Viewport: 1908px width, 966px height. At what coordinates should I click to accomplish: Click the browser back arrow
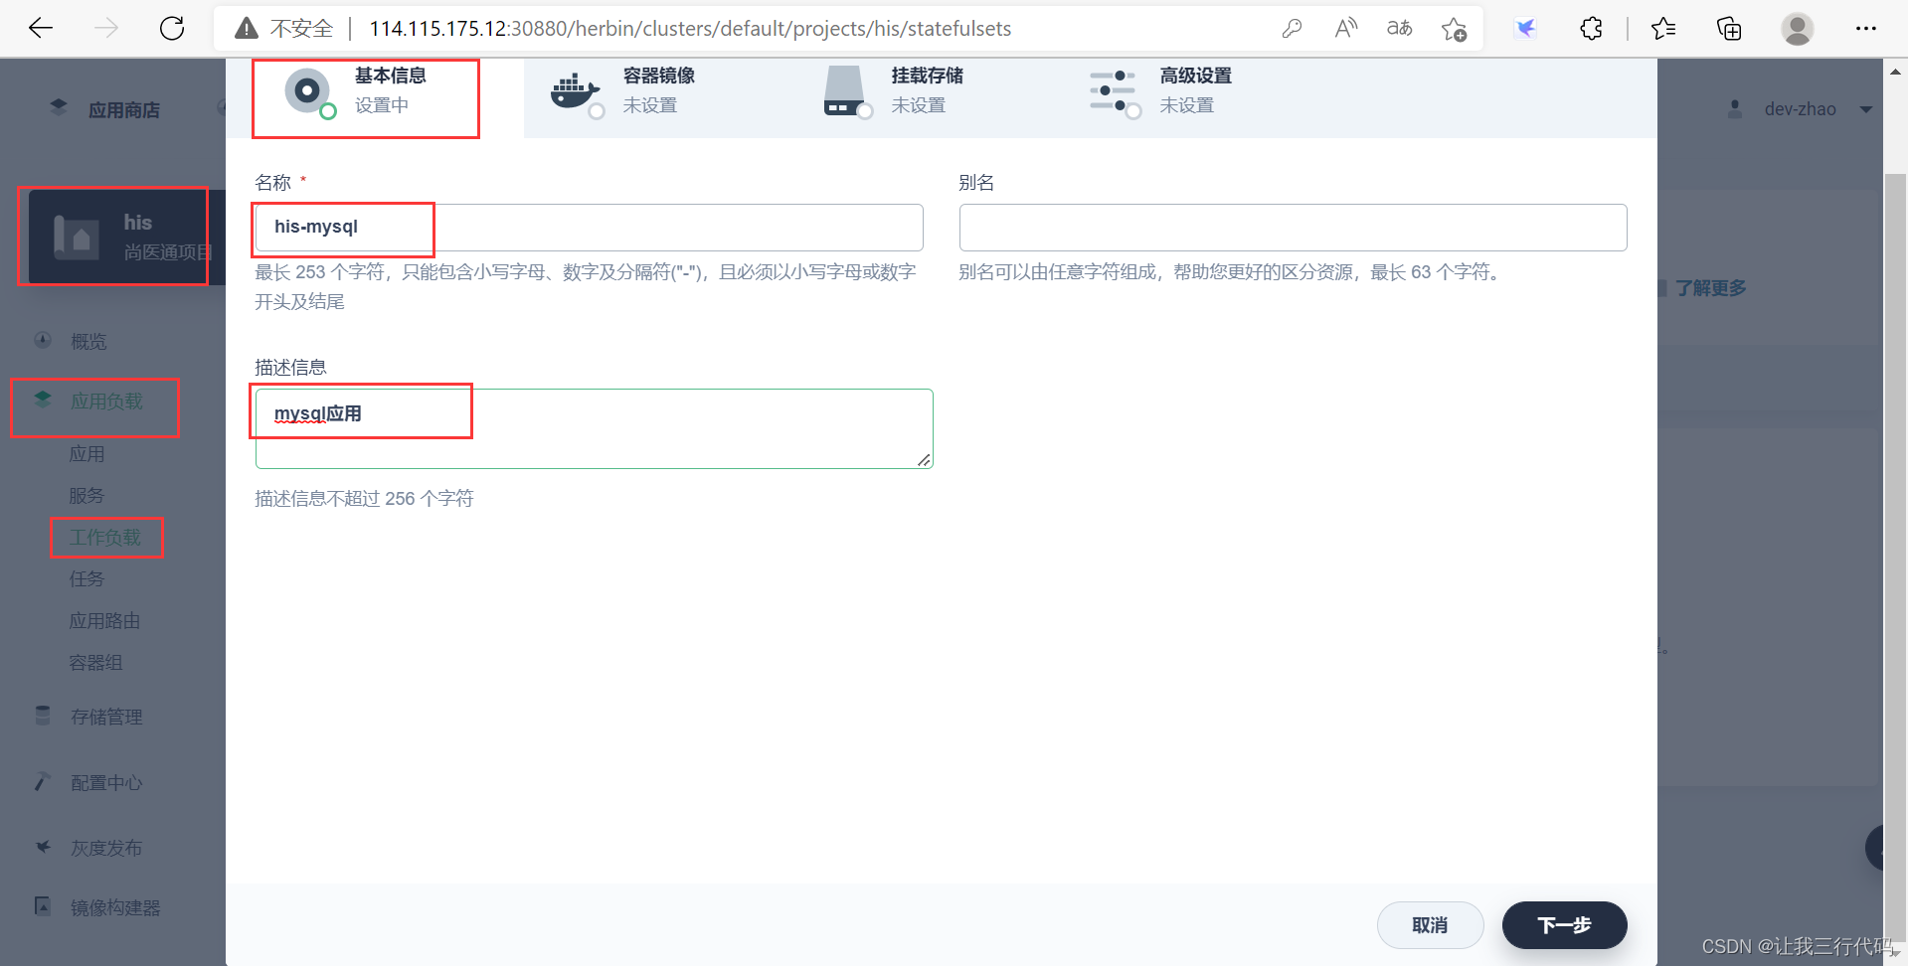point(41,28)
